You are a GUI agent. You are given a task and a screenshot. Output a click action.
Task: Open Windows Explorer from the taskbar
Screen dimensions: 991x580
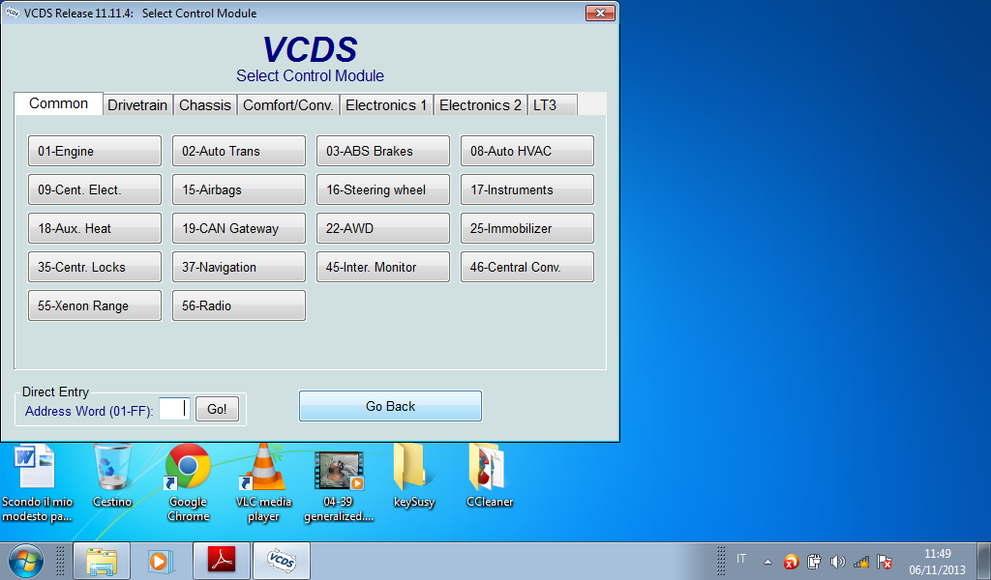coord(102,561)
